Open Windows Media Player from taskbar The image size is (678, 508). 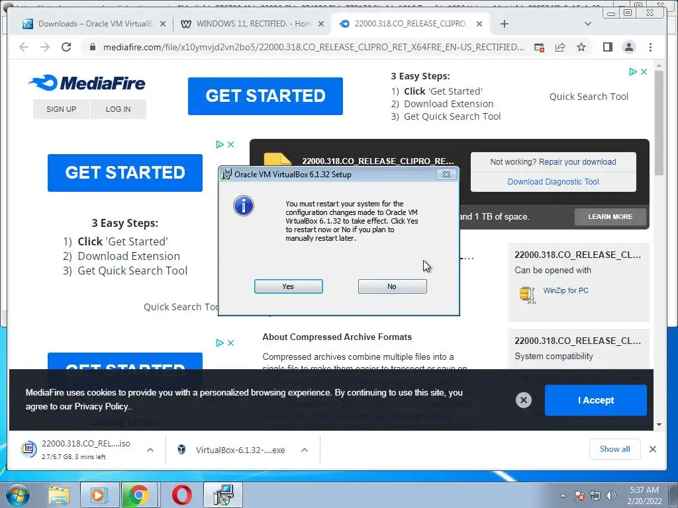coord(99,495)
